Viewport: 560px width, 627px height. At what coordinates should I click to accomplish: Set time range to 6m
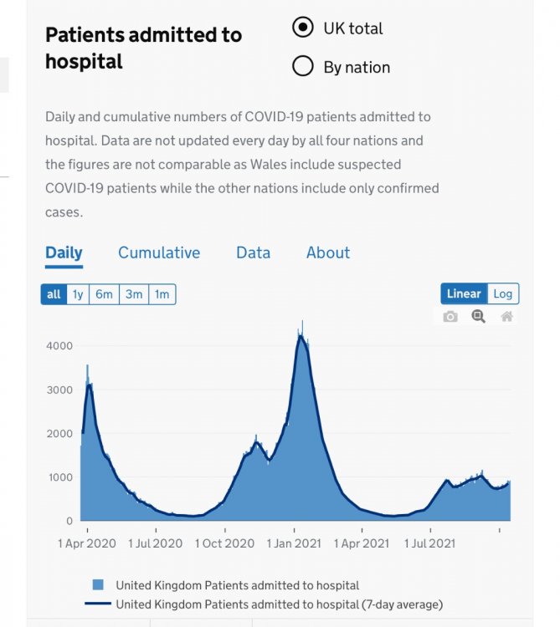pos(105,294)
